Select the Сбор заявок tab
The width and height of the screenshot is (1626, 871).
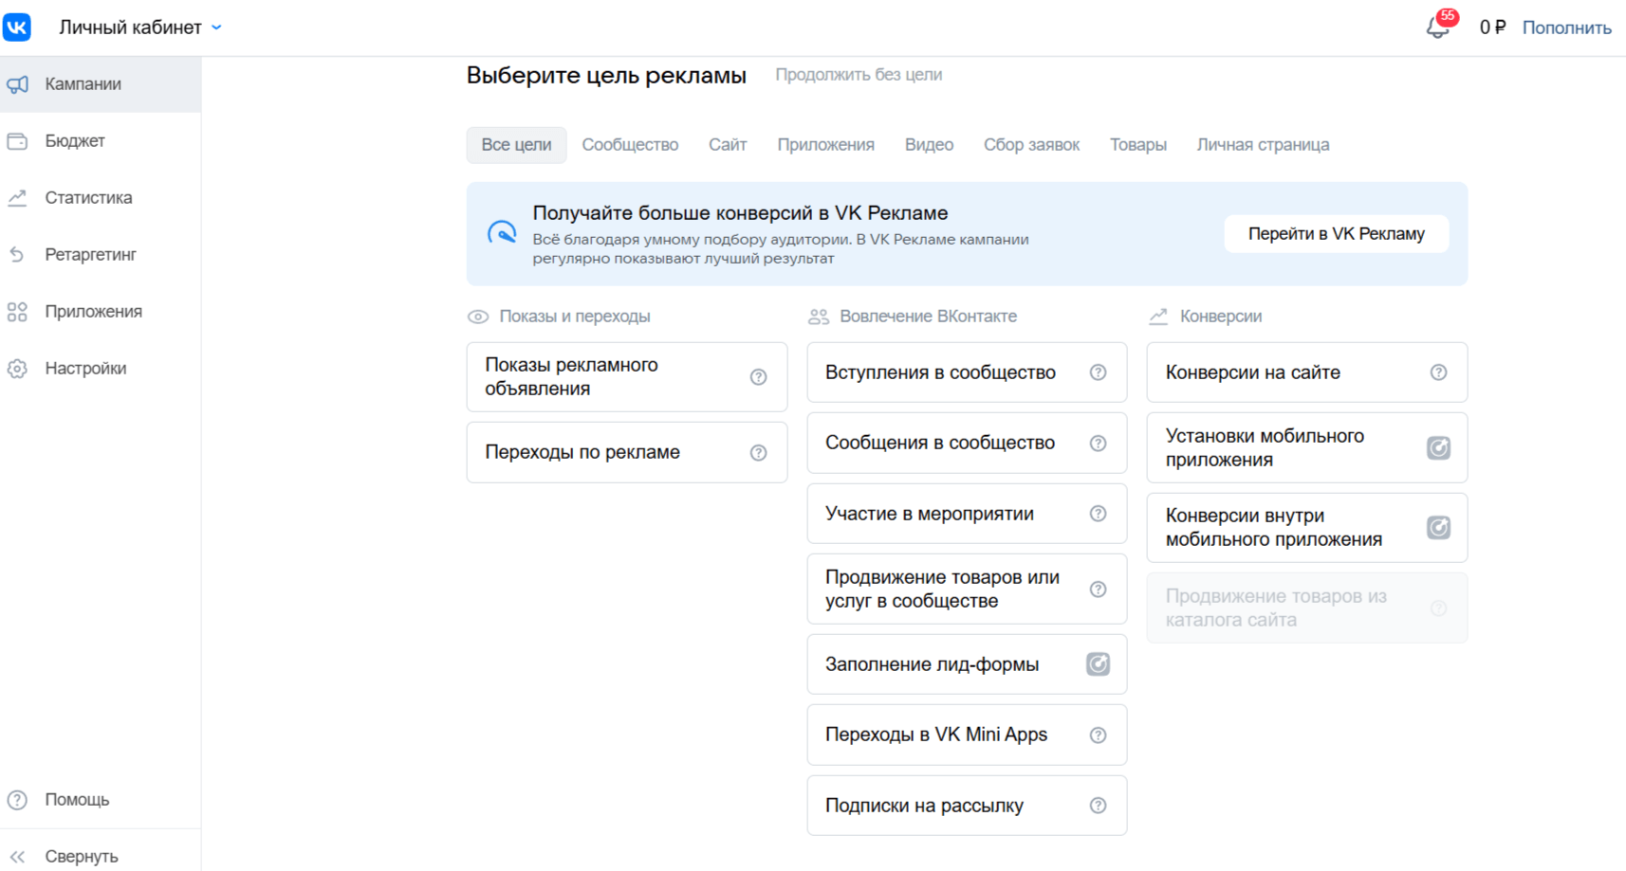click(x=1031, y=145)
